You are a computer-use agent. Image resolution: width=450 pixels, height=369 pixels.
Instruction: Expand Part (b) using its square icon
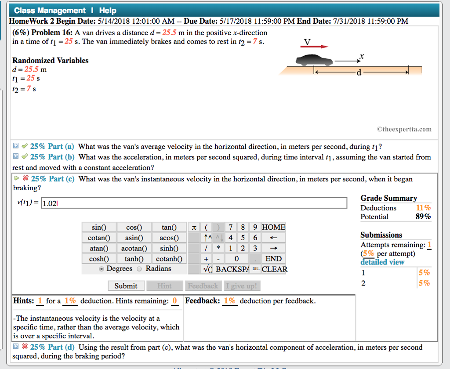click(15, 156)
